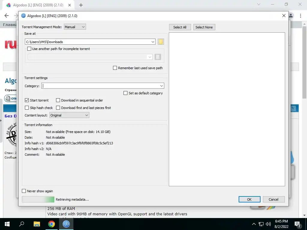Click the taskbar clock showing 6:45 PM

click(x=281, y=224)
